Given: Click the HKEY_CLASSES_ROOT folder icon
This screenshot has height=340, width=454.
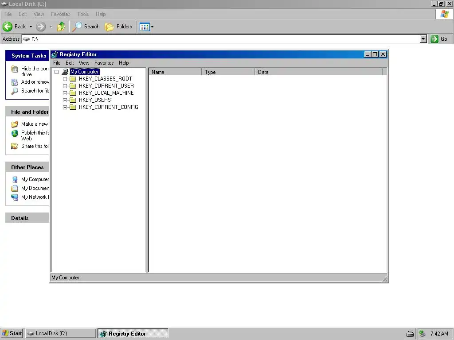Looking at the screenshot, I should (73, 79).
